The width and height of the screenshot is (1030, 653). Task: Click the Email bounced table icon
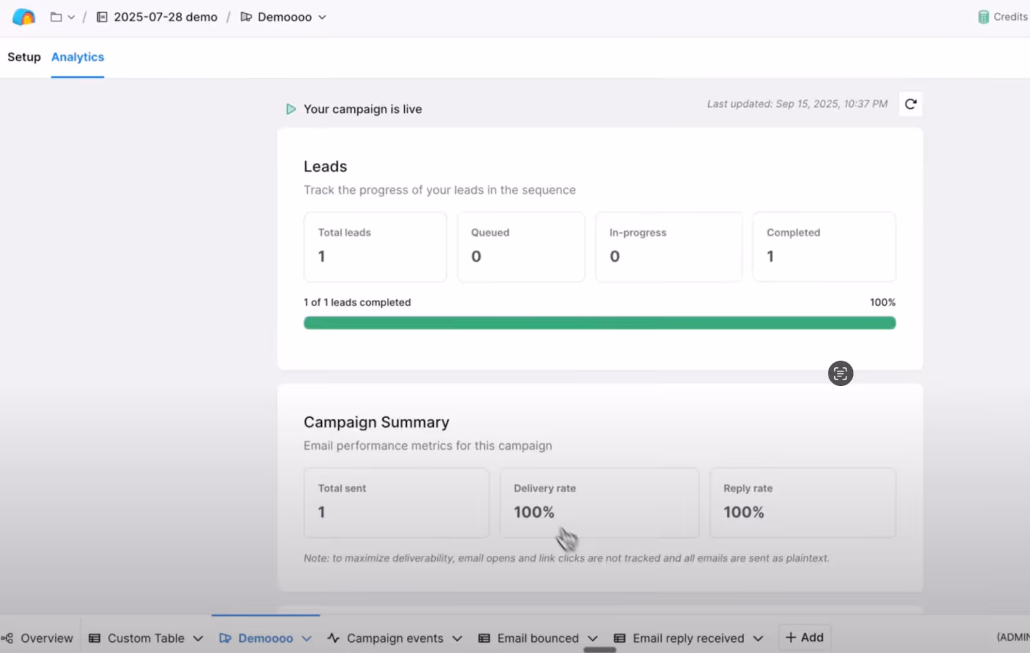pyautogui.click(x=484, y=638)
